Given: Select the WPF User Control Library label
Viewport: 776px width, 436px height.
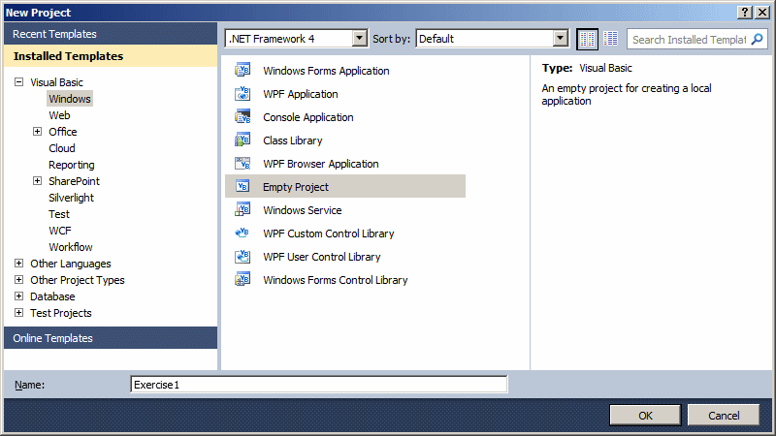Looking at the screenshot, I should [x=322, y=257].
